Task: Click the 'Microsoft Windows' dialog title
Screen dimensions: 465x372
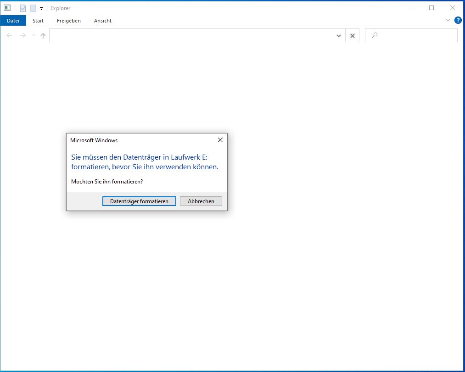Action: pos(94,140)
